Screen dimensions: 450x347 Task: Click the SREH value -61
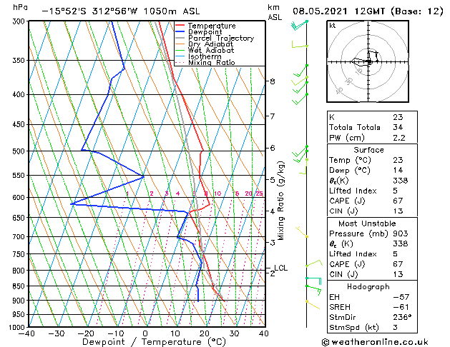point(401,307)
